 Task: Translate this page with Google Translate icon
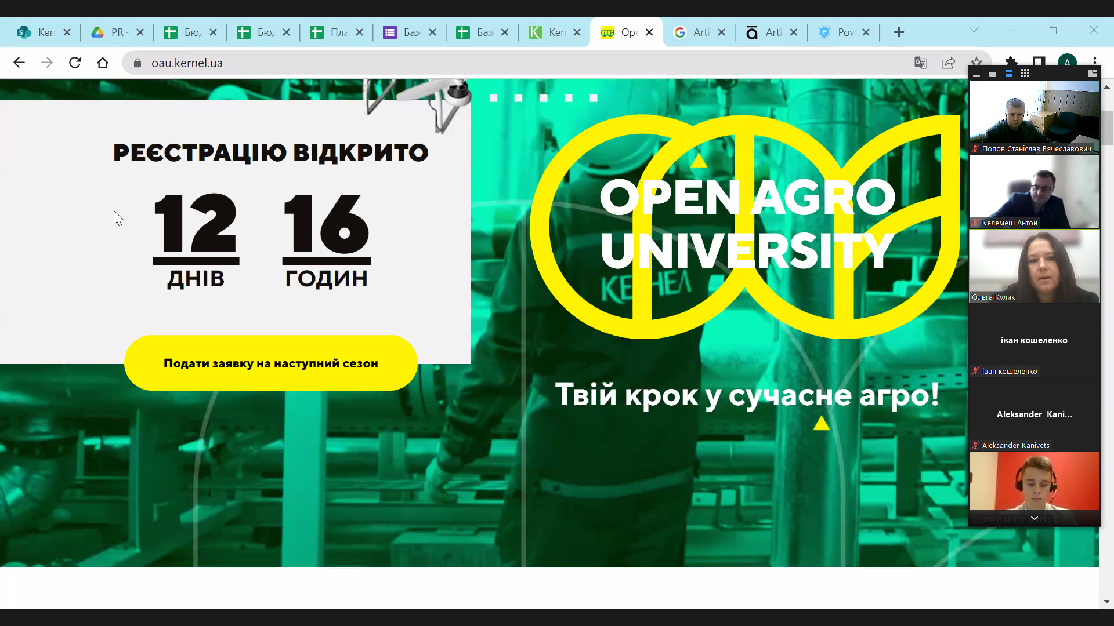921,63
